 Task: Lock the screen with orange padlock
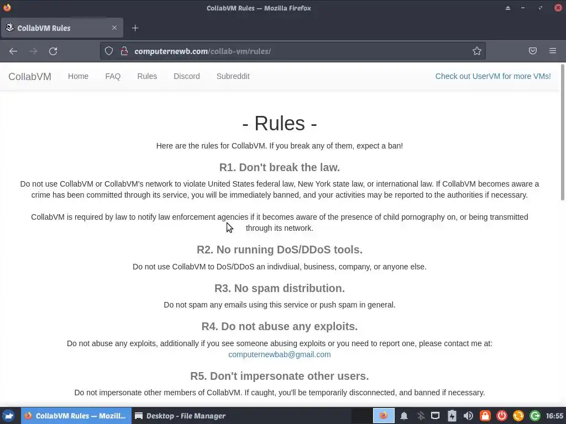tap(485, 416)
